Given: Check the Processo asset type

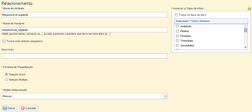Looking at the screenshot, I should [x=177, y=36].
